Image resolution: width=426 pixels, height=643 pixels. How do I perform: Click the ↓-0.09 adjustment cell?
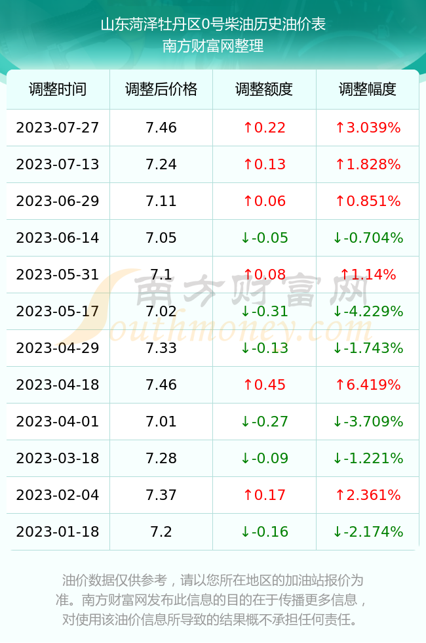(264, 458)
